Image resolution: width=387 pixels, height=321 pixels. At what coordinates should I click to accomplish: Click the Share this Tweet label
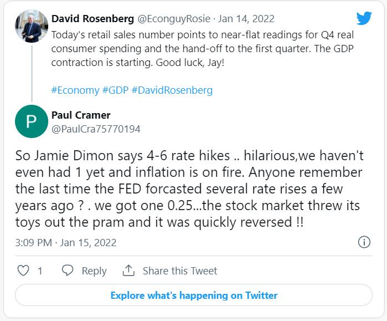pos(180,271)
